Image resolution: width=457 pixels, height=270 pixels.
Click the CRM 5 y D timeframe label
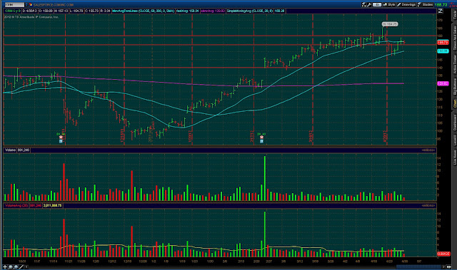[13, 11]
